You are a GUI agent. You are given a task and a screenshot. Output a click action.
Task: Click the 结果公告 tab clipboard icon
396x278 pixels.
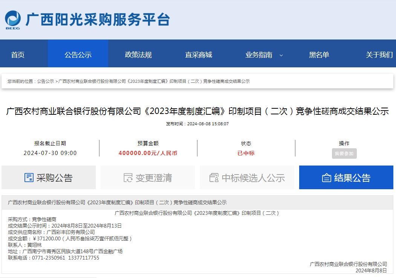click(327, 178)
